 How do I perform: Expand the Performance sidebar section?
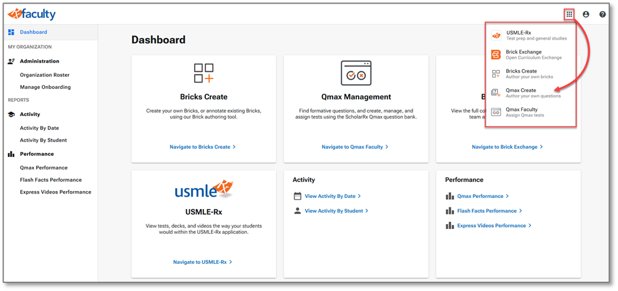[x=37, y=154]
